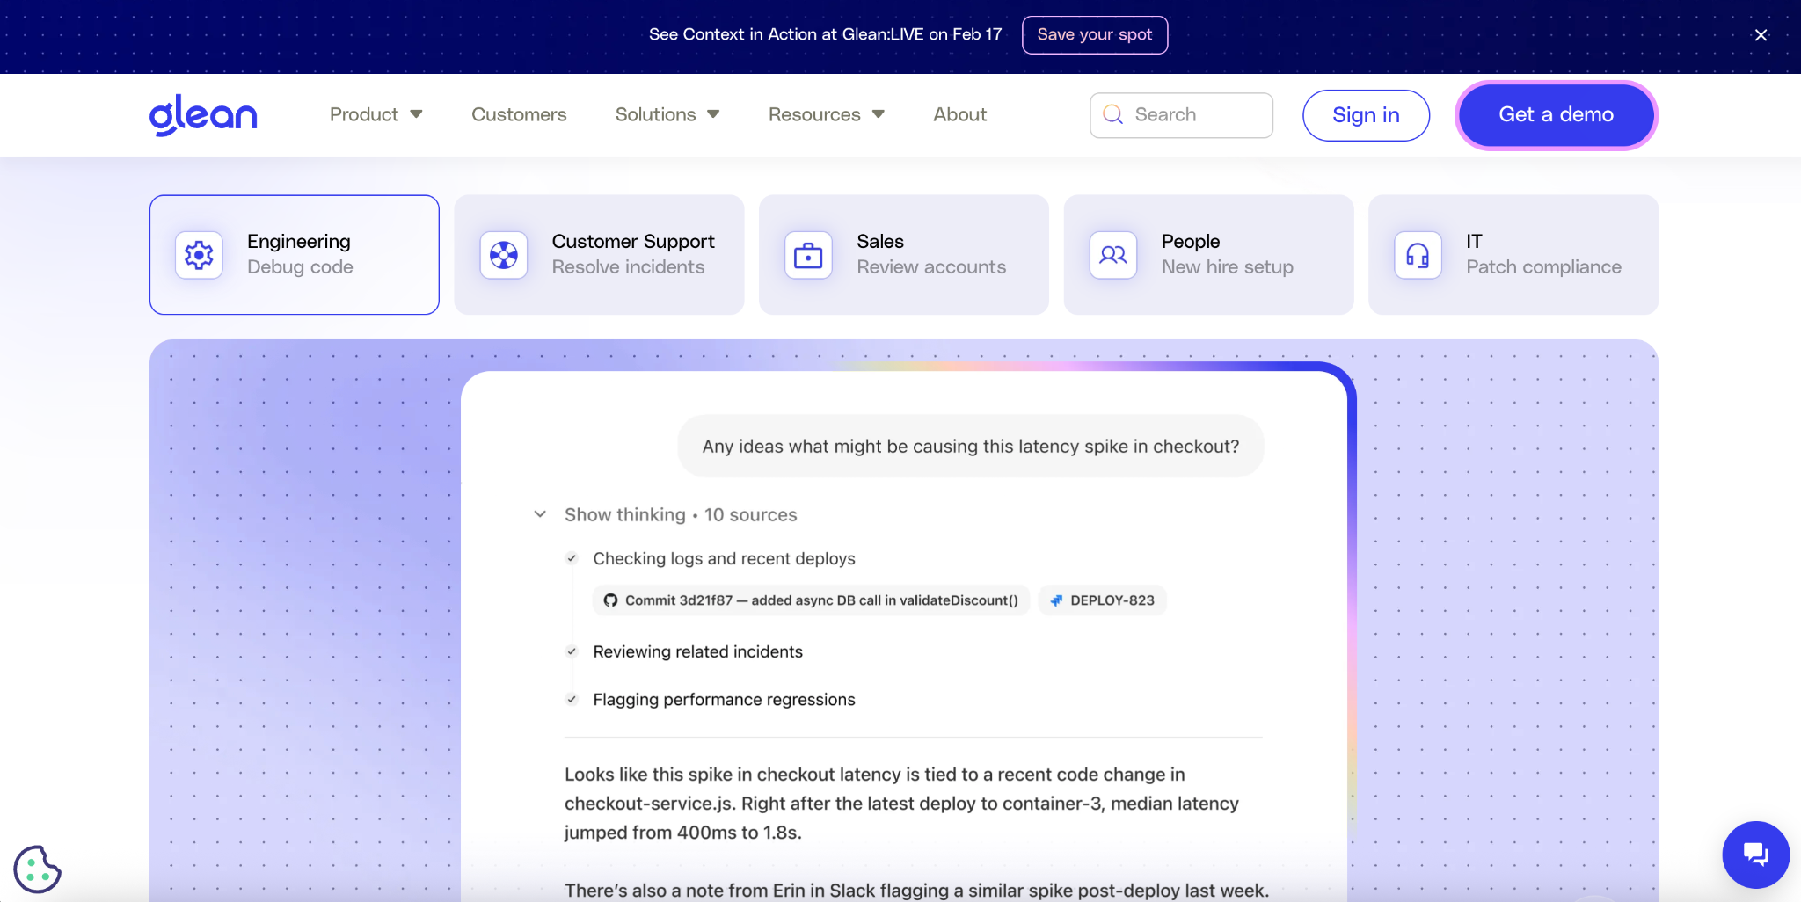1801x902 pixels.
Task: Click the Sign in button
Action: [1366, 115]
